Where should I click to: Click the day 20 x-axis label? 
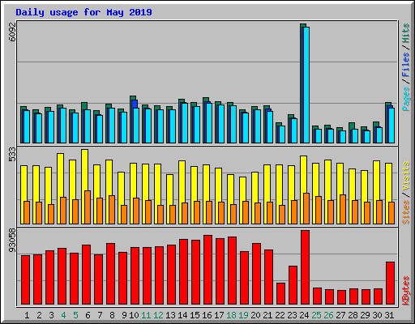[255, 315]
